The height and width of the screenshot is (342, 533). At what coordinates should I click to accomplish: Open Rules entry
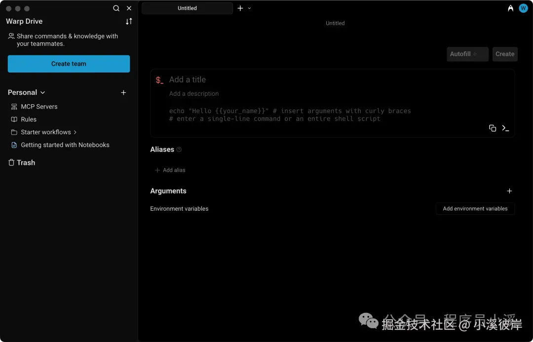tap(29, 119)
